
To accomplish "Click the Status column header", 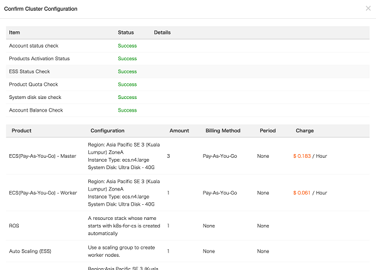I will tap(125, 33).
